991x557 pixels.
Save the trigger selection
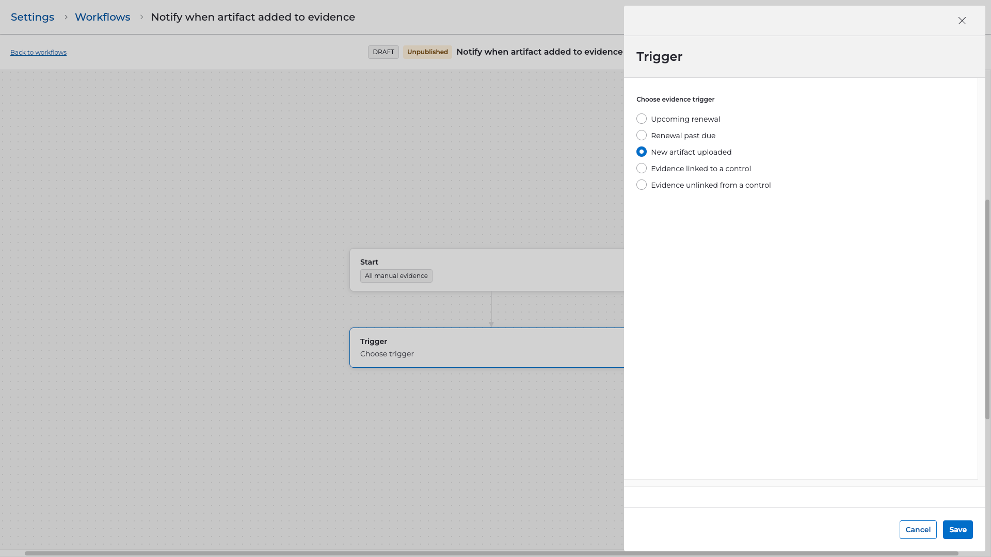[957, 530]
